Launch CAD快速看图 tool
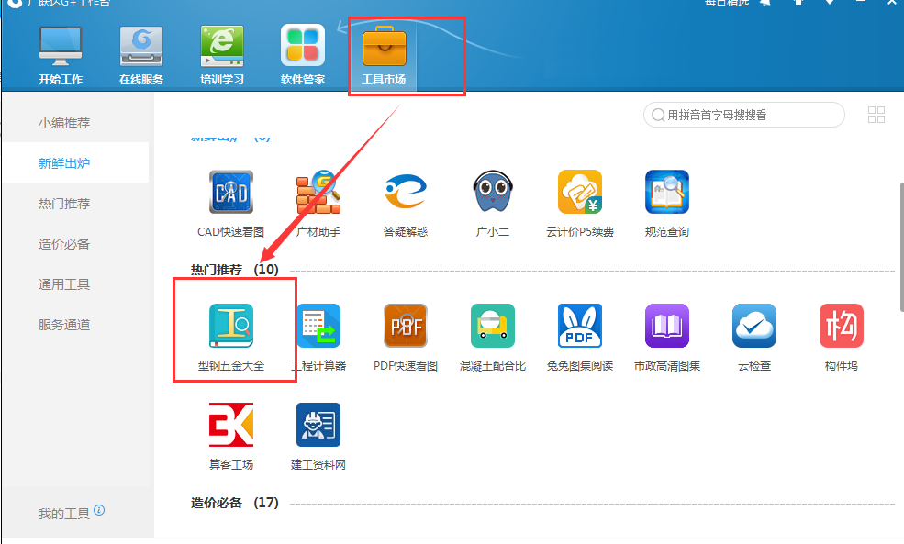The image size is (904, 544). point(231,204)
